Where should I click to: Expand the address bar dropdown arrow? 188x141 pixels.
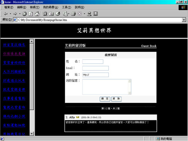point(184,20)
